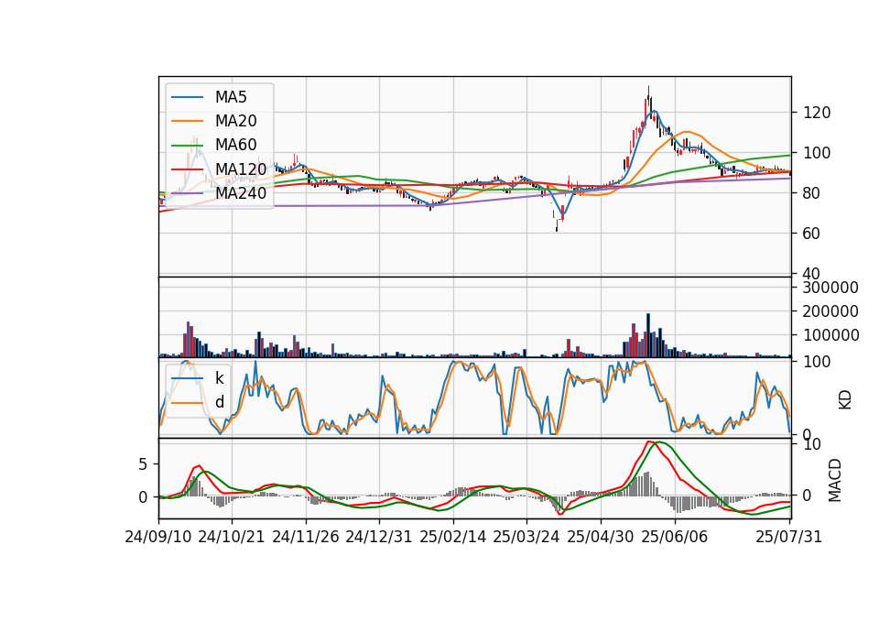879x632 pixels.
Task: Click the 200000 volume axis label
Action: pyautogui.click(x=830, y=311)
